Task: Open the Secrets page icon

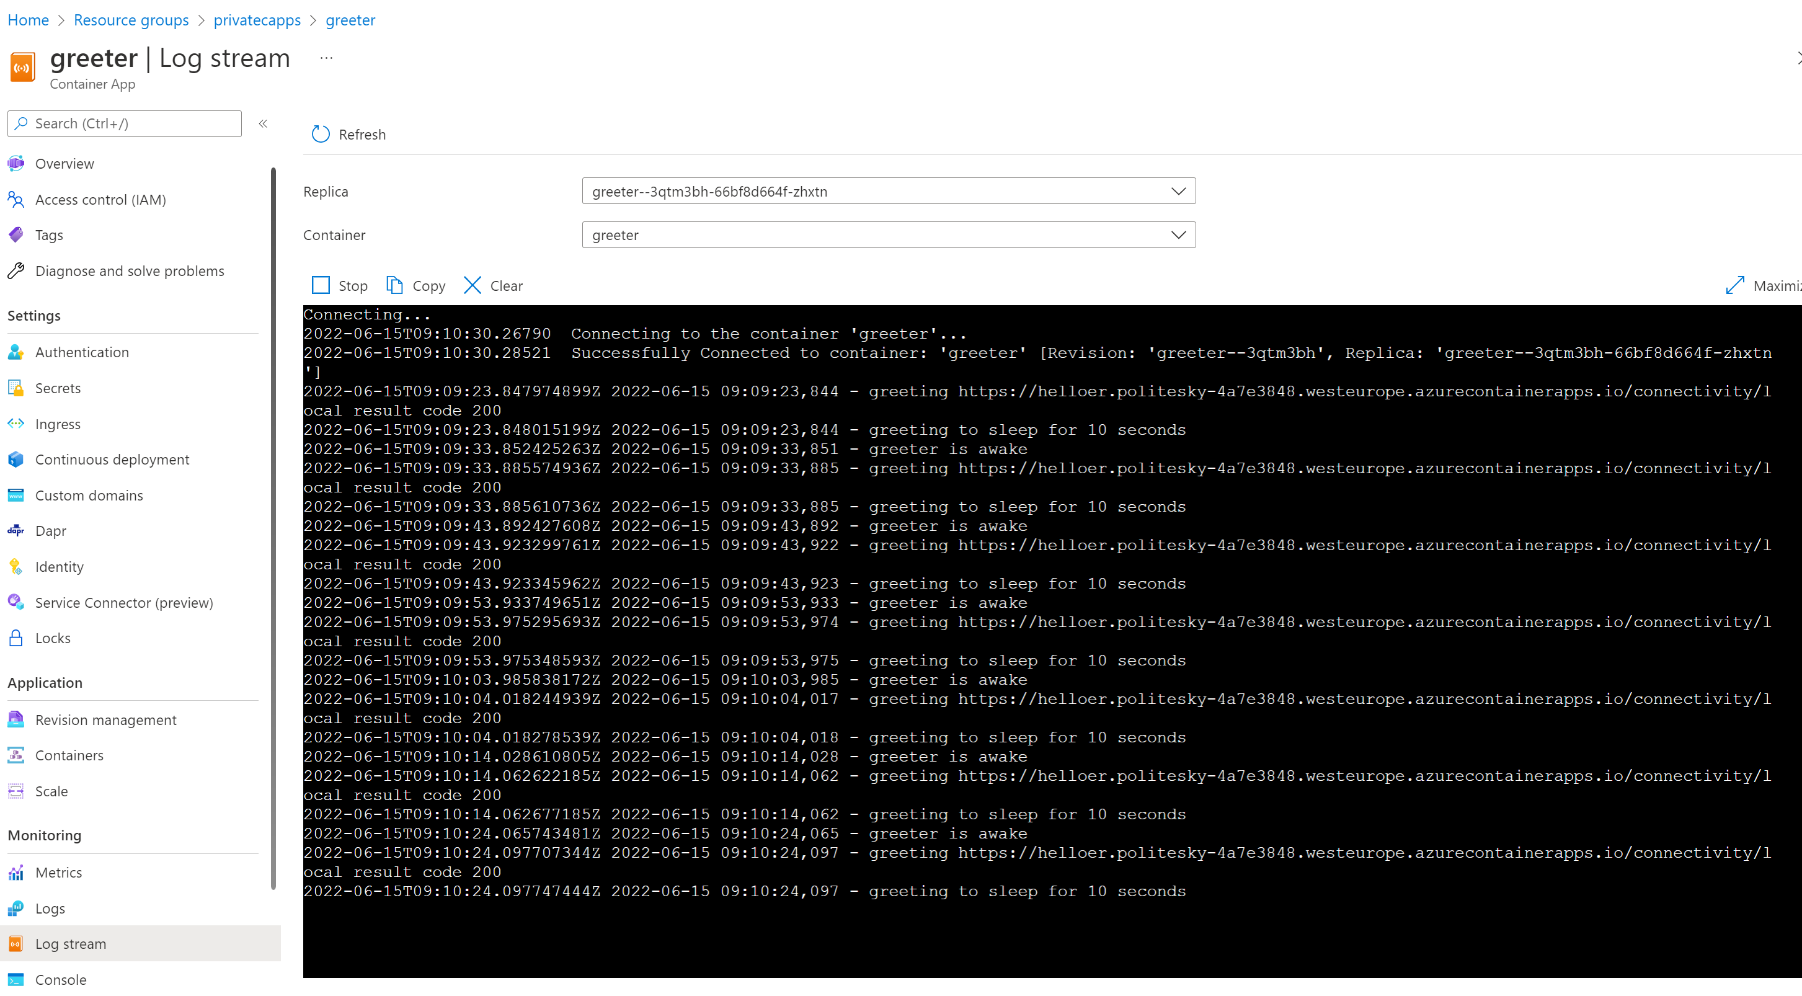Action: pos(16,388)
